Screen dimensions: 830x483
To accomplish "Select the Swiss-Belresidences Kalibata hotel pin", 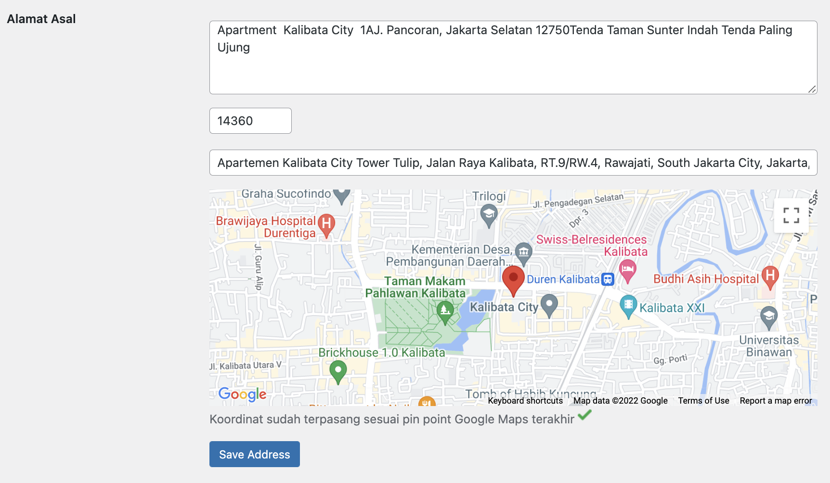I will click(627, 271).
